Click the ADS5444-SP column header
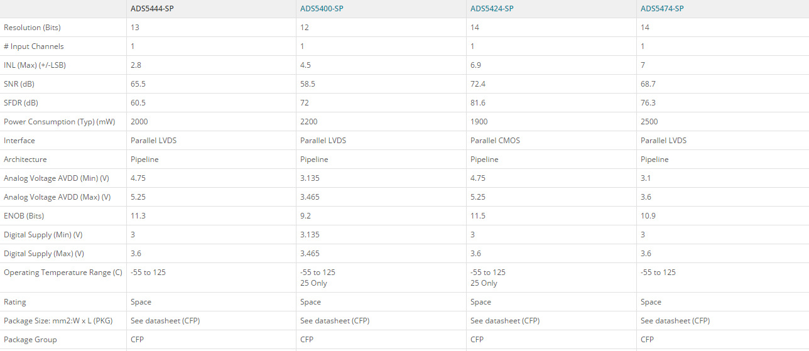 [x=152, y=8]
